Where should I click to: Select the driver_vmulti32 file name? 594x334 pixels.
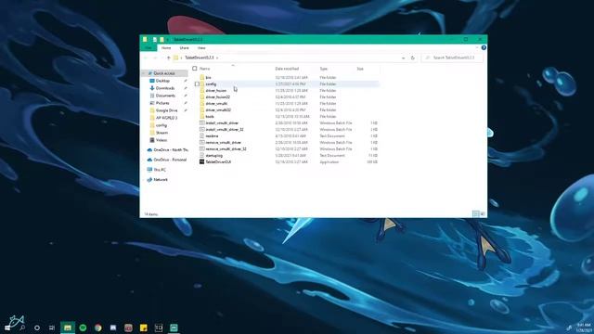point(218,109)
